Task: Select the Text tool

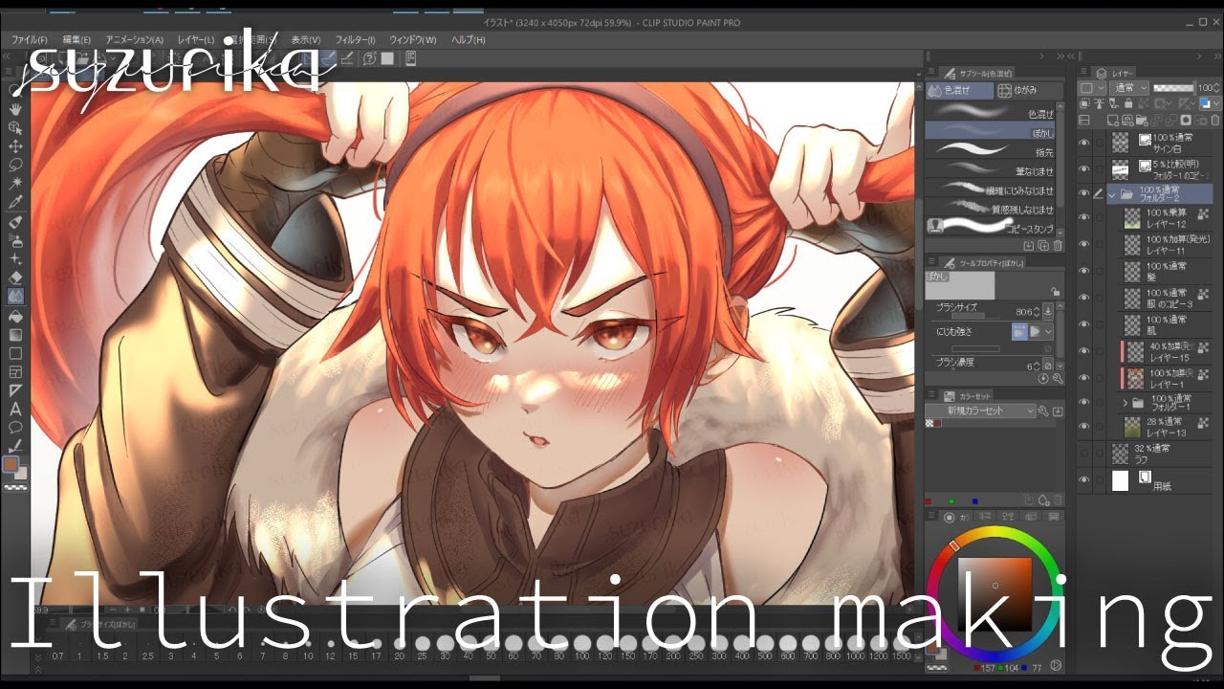Action: click(15, 409)
